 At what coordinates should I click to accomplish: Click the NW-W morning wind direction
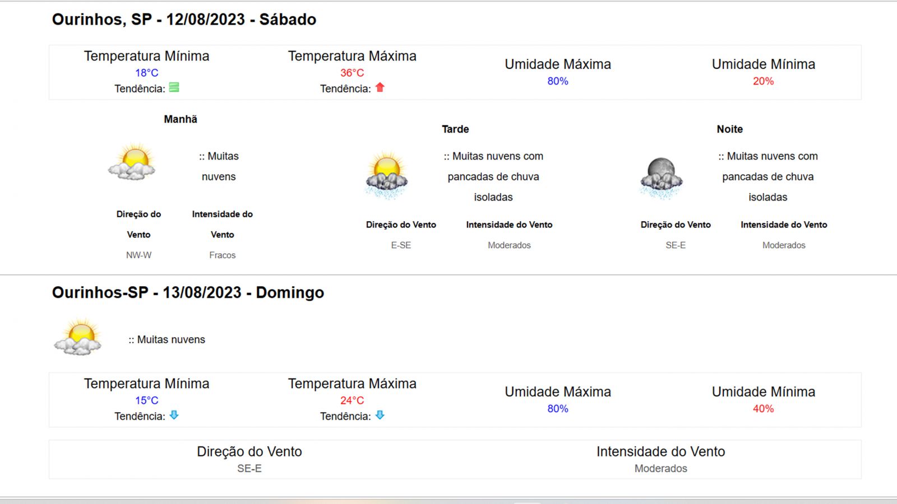(138, 255)
